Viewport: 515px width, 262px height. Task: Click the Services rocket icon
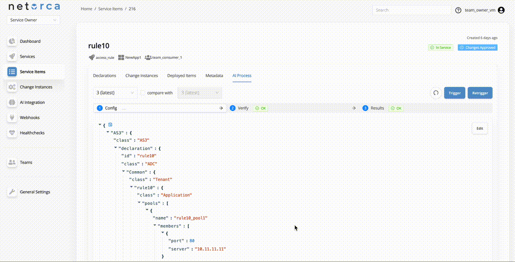tap(12, 56)
